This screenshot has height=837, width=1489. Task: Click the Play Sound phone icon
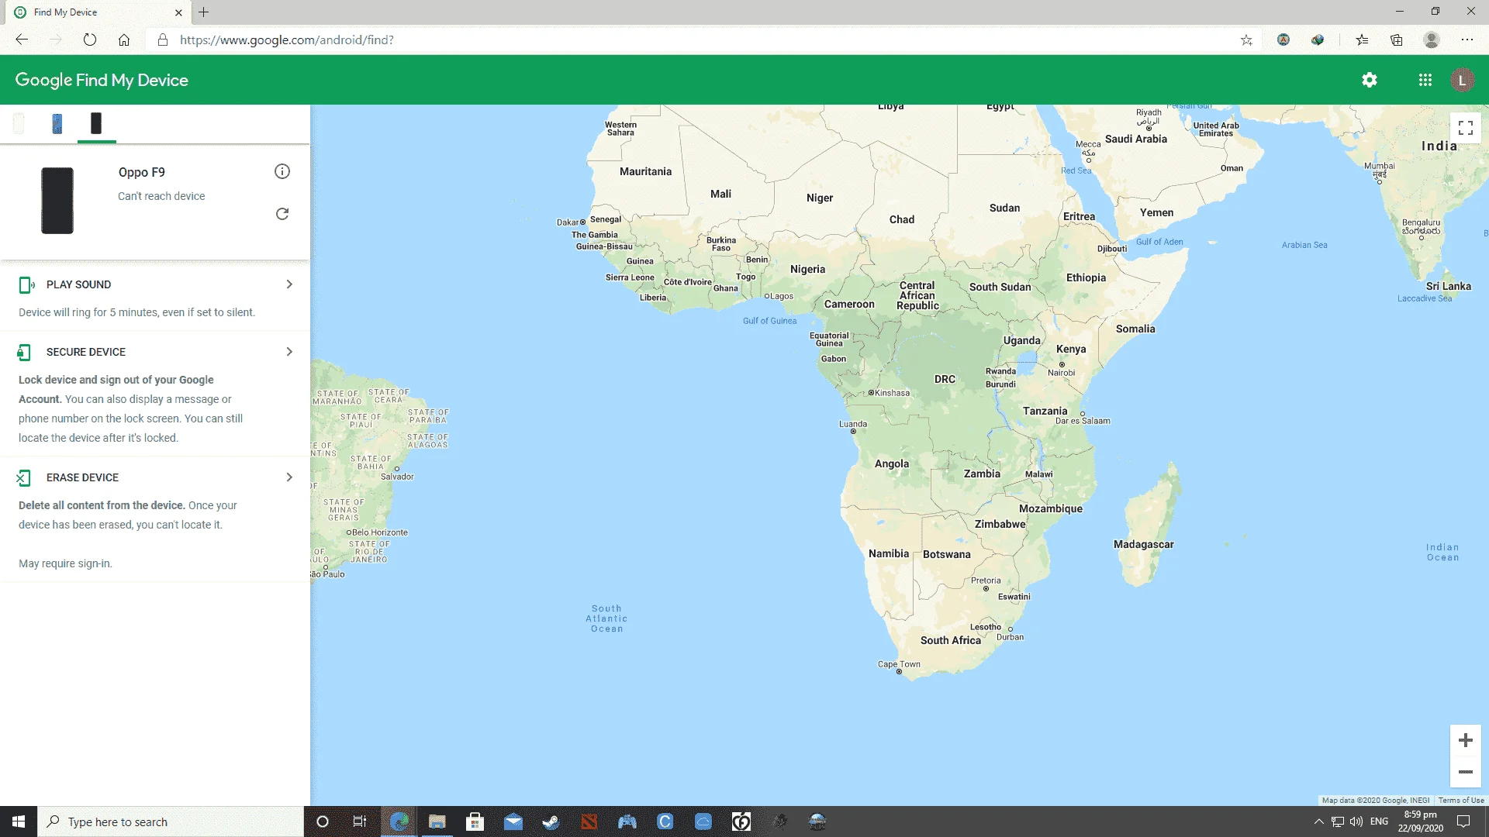tap(26, 285)
